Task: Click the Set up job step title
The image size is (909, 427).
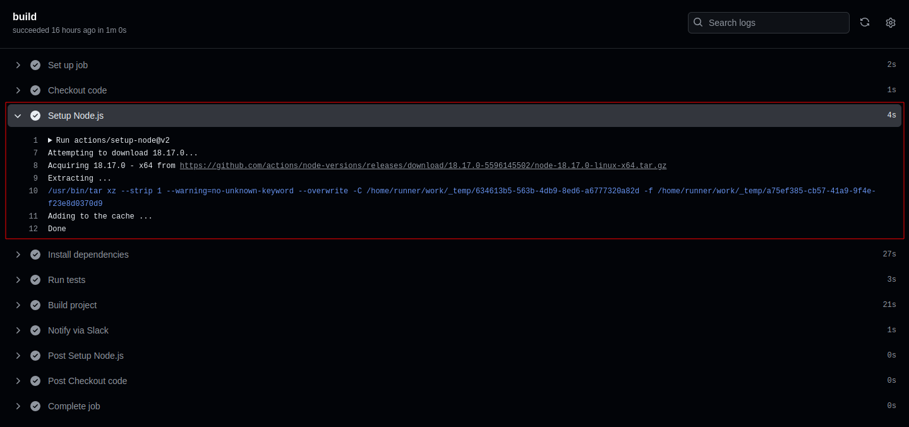Action: pyautogui.click(x=68, y=65)
